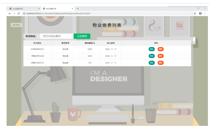Viewport: 210px width, 129px height.
Task: Open the browser three-dot menu
Action: tap(205, 14)
